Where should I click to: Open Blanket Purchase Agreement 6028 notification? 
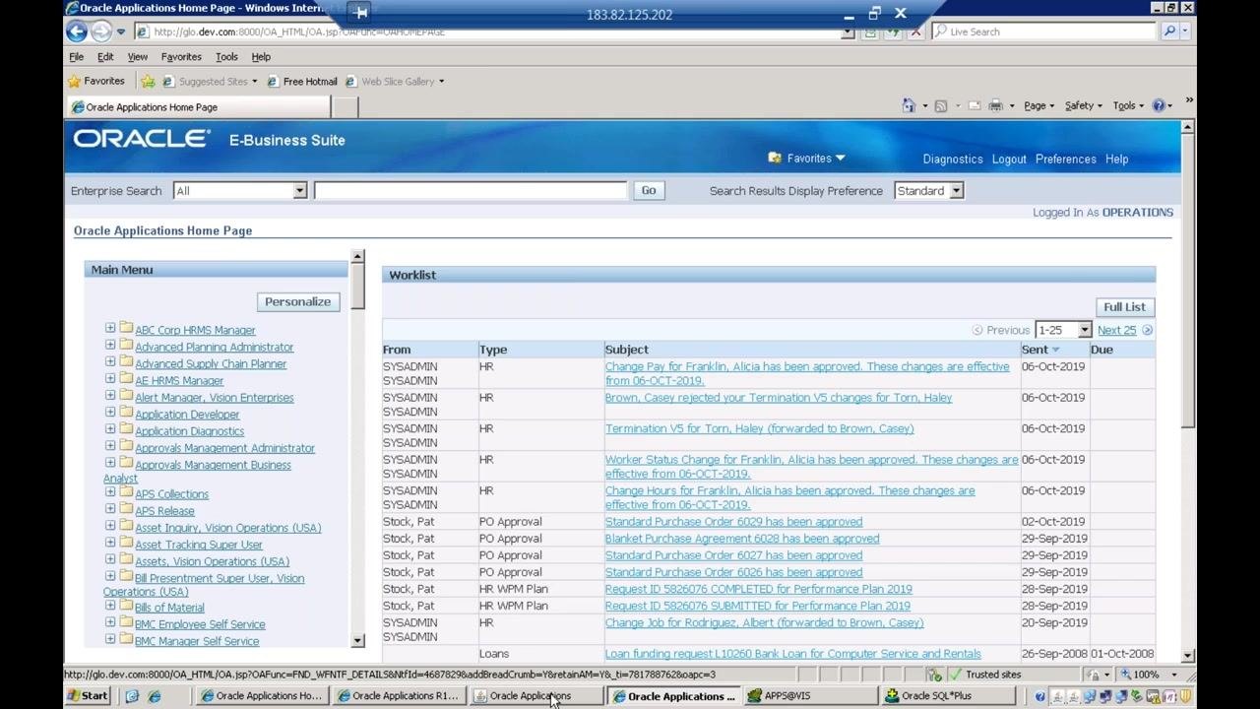[742, 539]
